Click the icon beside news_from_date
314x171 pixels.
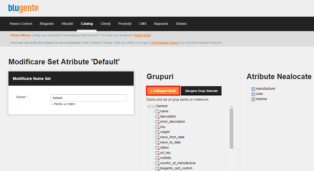[x=157, y=137]
